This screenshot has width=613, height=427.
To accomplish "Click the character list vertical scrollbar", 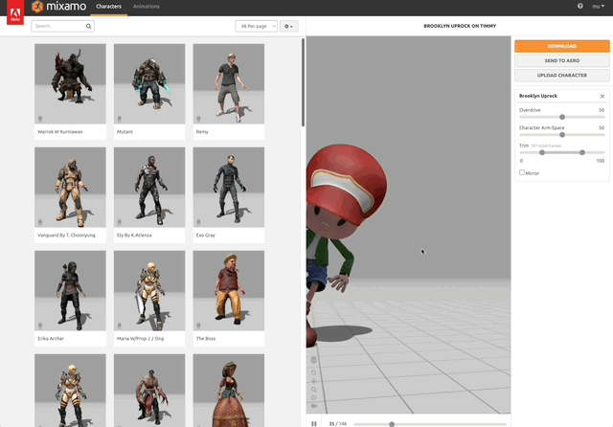I will pyautogui.click(x=303, y=82).
